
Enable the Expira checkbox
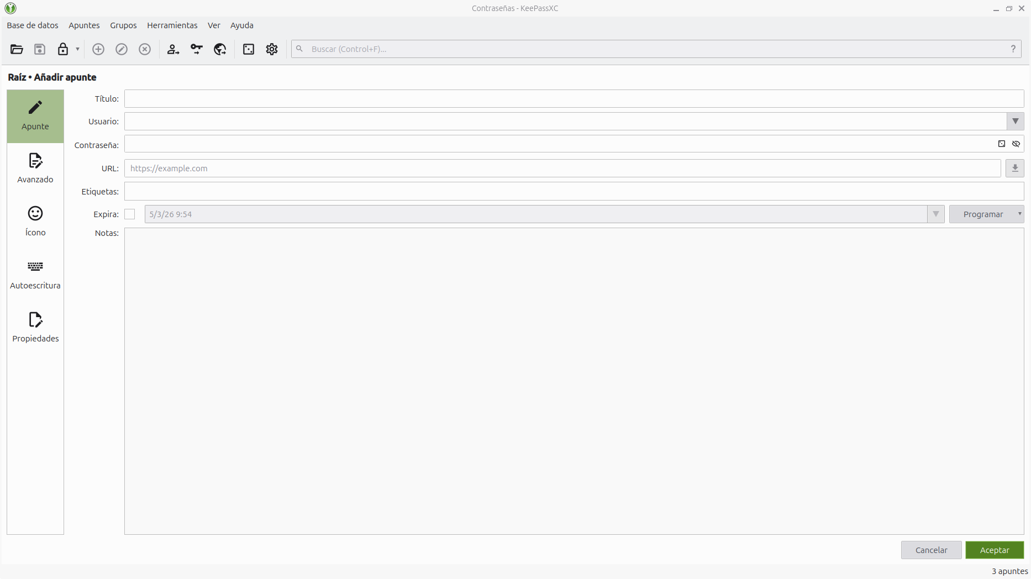[x=130, y=214]
